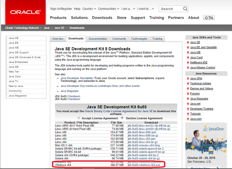
Task: Switch to the Overview tab
Action: pyautogui.click(x=58, y=39)
